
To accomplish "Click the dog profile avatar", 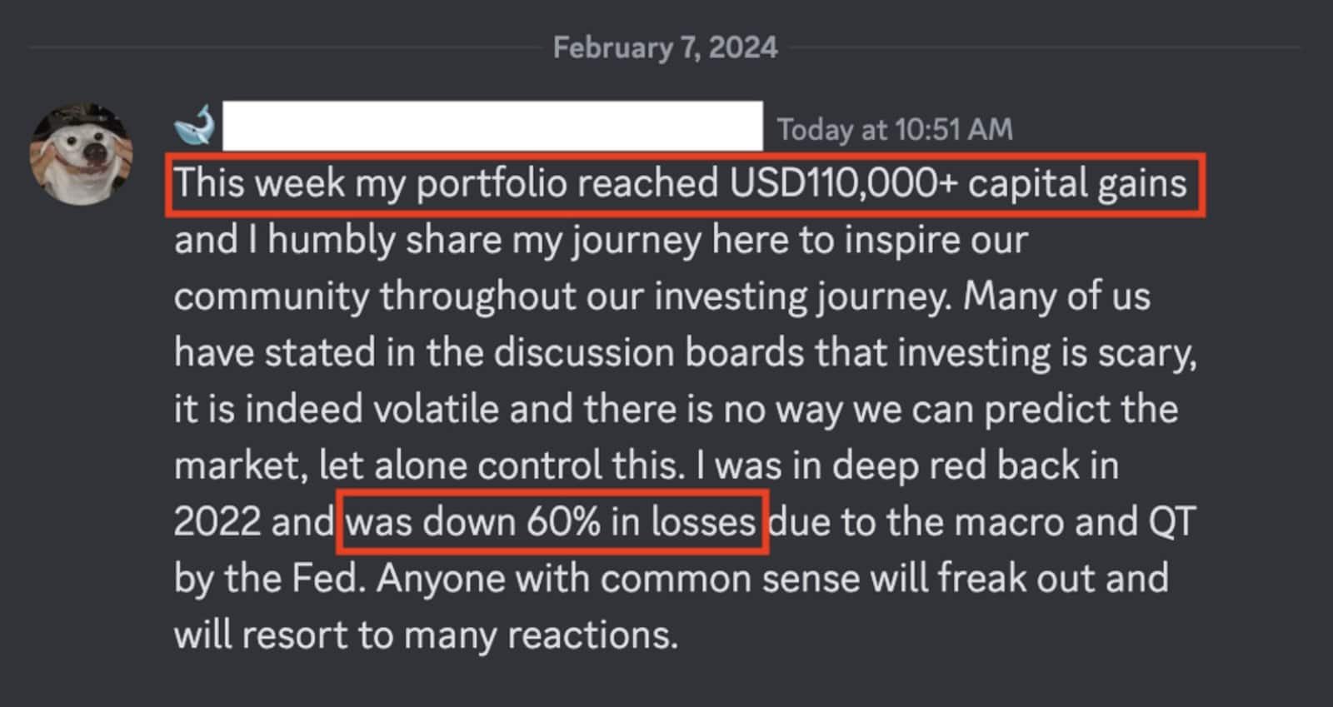I will 81,154.
